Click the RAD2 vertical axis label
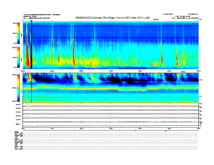The height and width of the screenshot is (165, 214). click(21, 36)
